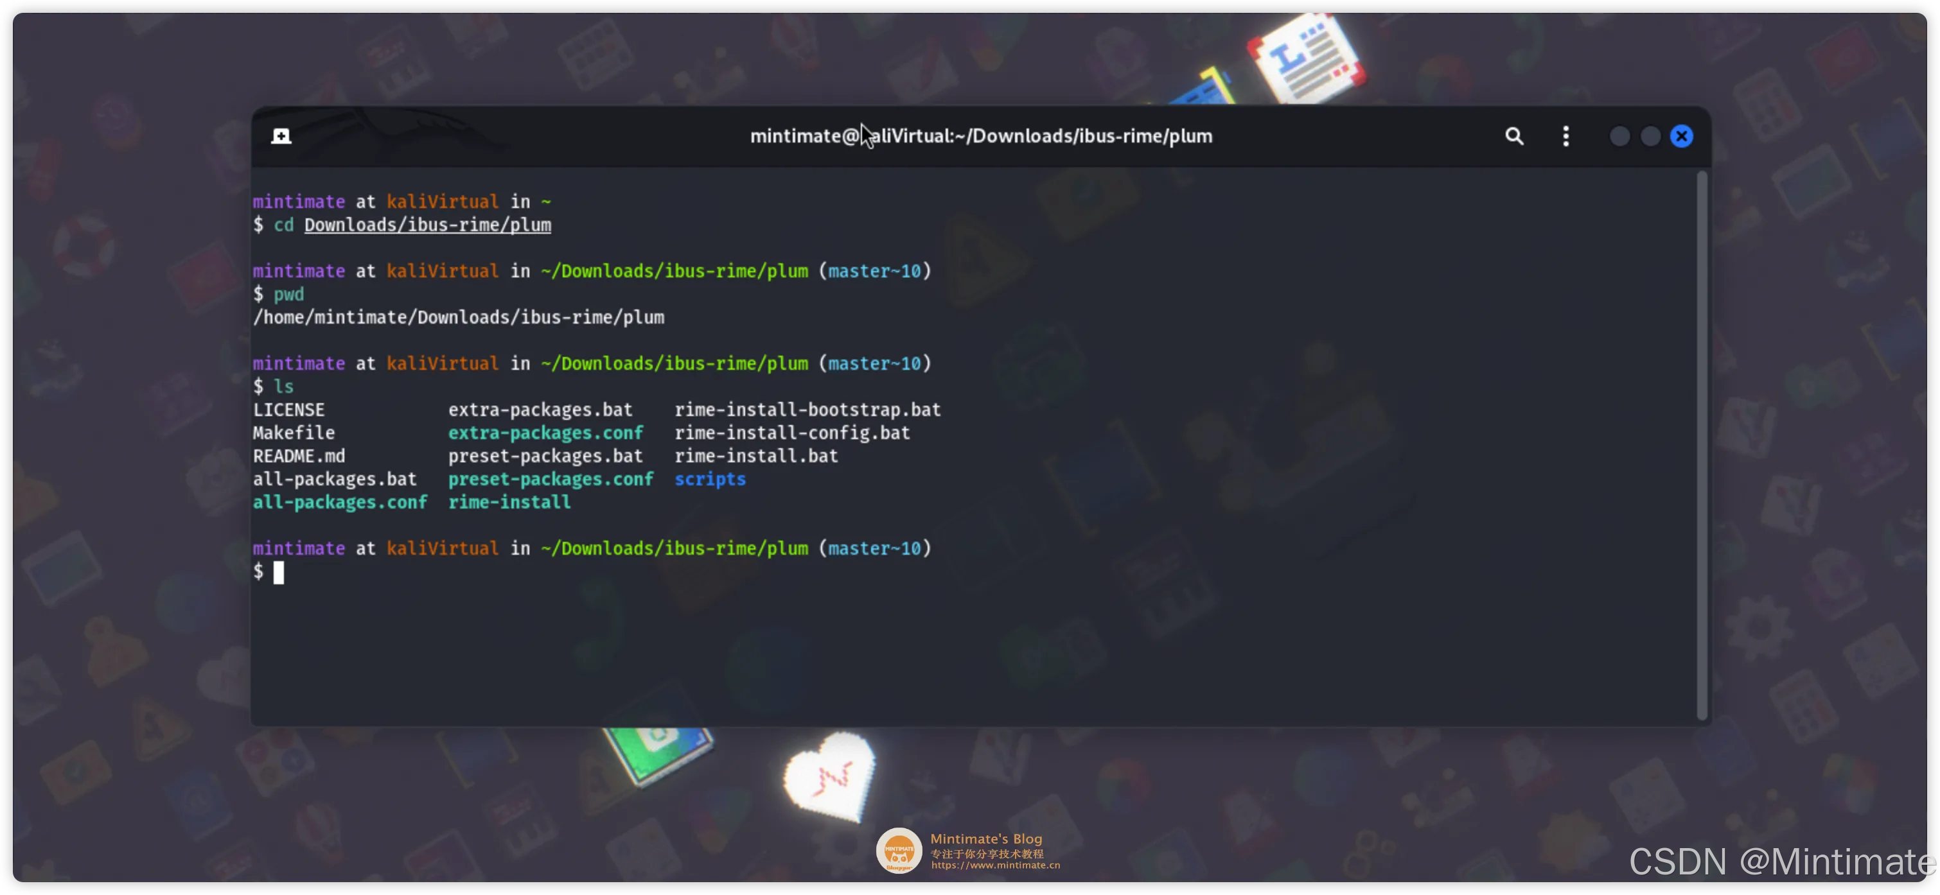Image resolution: width=1940 pixels, height=895 pixels.
Task: Click preset-packages.bat in listing
Action: (545, 456)
